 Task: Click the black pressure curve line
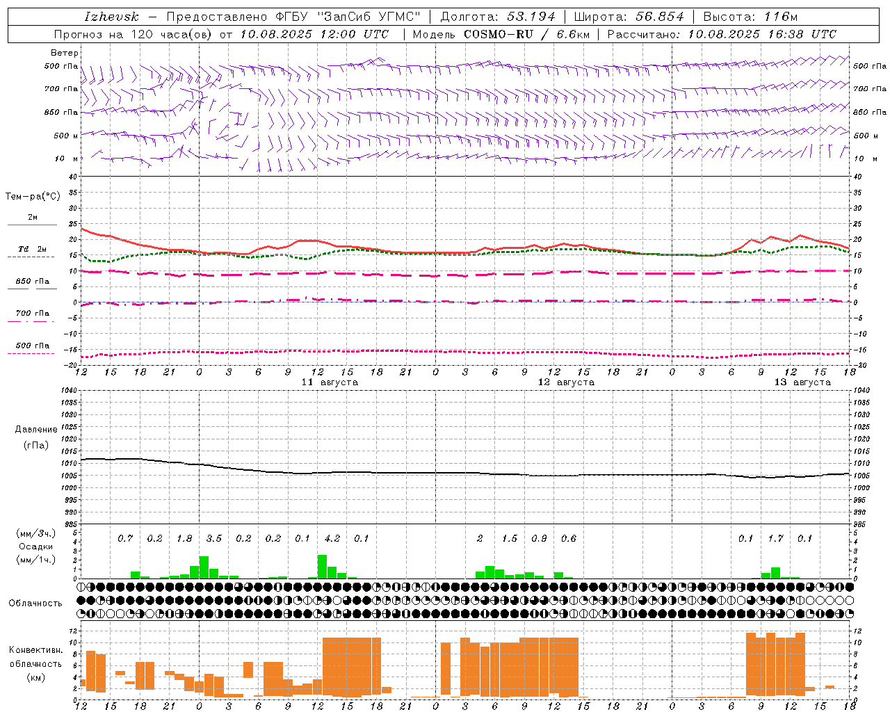(464, 472)
